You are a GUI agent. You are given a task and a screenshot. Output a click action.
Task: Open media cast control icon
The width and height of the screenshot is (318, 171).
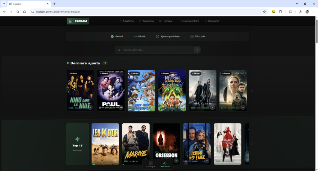click(x=290, y=12)
